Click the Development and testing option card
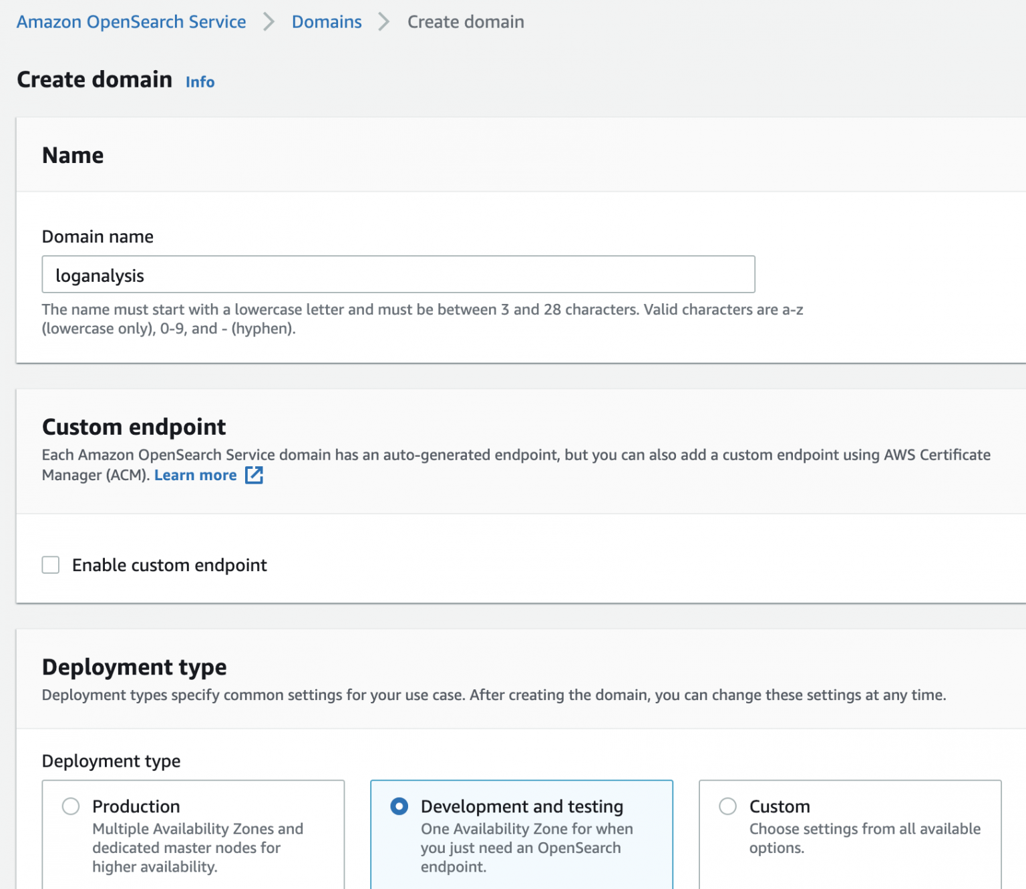This screenshot has width=1026, height=889. pos(521,835)
